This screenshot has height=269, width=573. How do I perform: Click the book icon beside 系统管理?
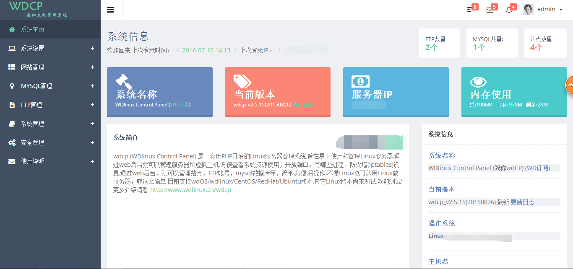12,124
